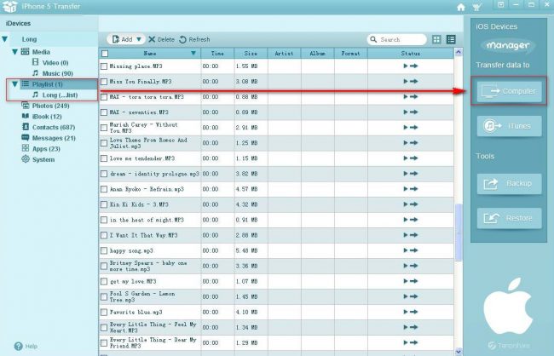Viewport: 554px width, 356px height.
Task: Click in the Search input field
Action: pos(401,39)
